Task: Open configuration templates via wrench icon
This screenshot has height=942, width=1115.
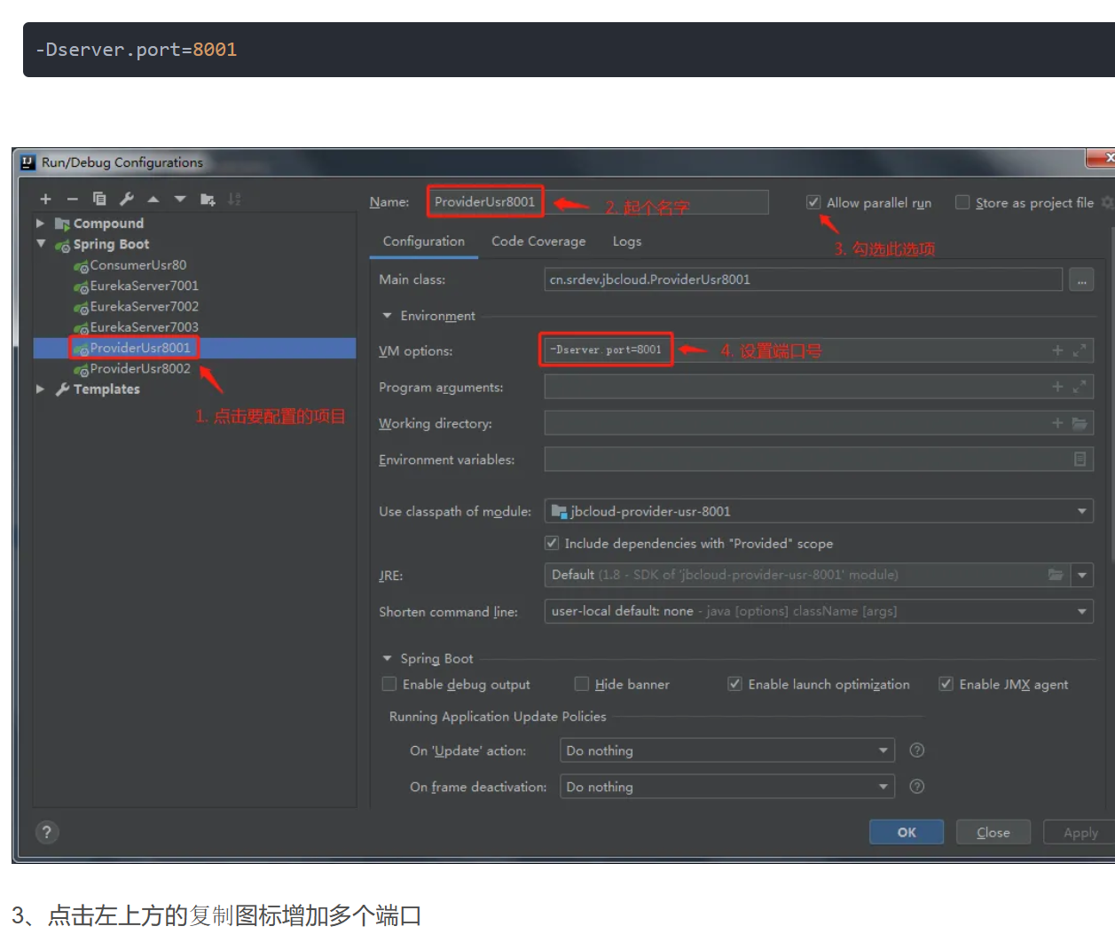Action: coord(125,199)
